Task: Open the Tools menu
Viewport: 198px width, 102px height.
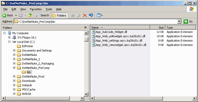Action: click(x=49, y=9)
